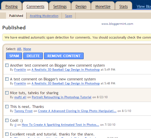Screen dimensions: 151x138
Task: Select the 'Excellent result and tutorial' checkbox
Action: click(7, 134)
